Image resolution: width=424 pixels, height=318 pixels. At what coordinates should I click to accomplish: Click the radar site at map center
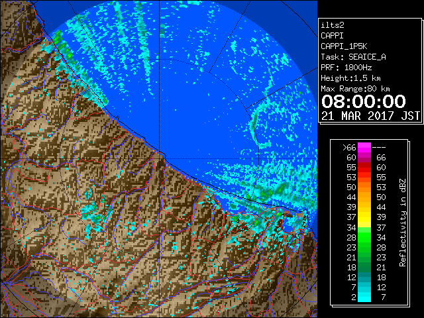[160, 159]
